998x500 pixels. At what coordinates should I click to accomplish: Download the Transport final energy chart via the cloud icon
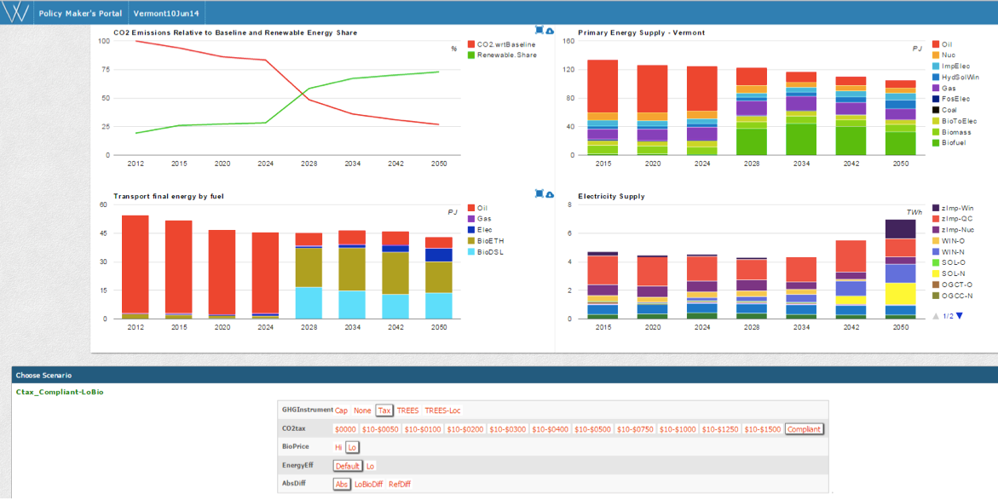click(549, 194)
